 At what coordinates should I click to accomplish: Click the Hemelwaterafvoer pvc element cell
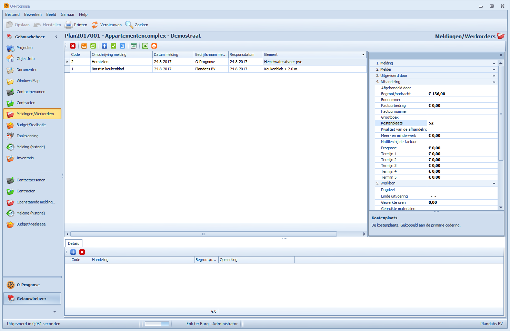314,62
